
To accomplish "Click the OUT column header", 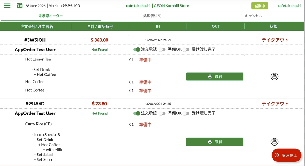I will 216,26.
